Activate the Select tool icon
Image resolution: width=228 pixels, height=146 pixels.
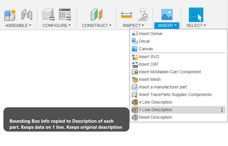click(x=196, y=15)
